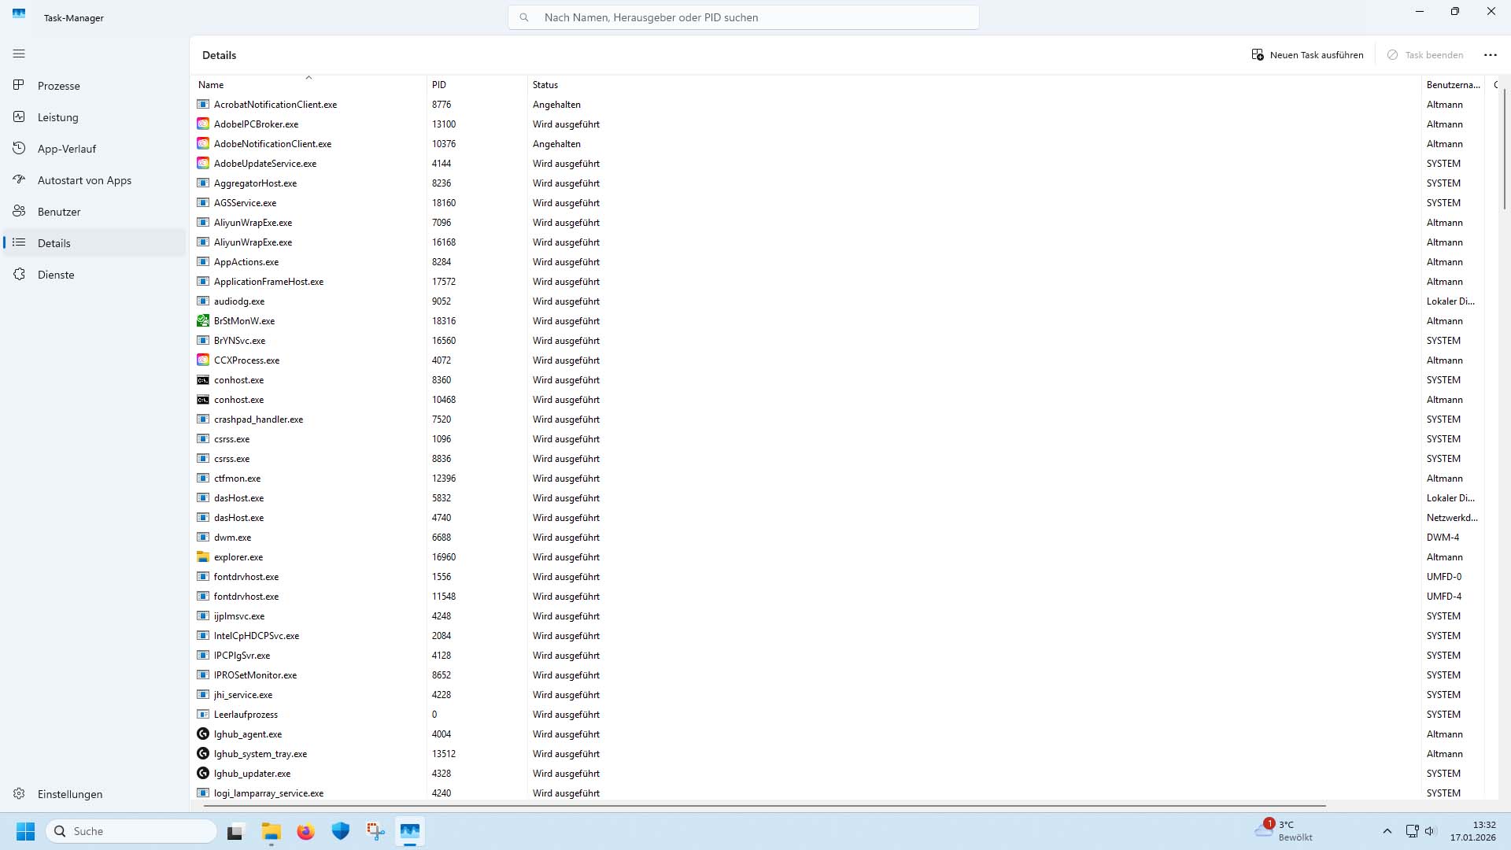The height and width of the screenshot is (850, 1511).
Task: Toggle the hamburger navigation menu
Action: tap(19, 54)
